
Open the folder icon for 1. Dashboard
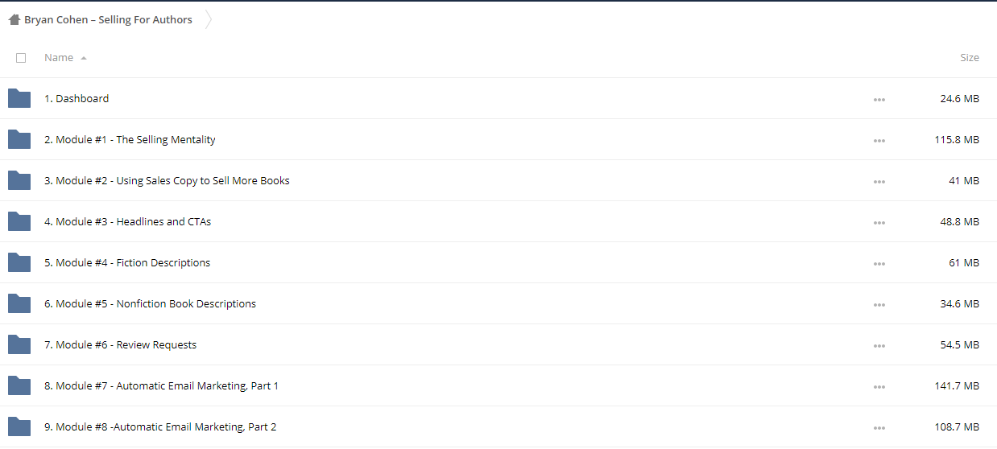pyautogui.click(x=19, y=98)
